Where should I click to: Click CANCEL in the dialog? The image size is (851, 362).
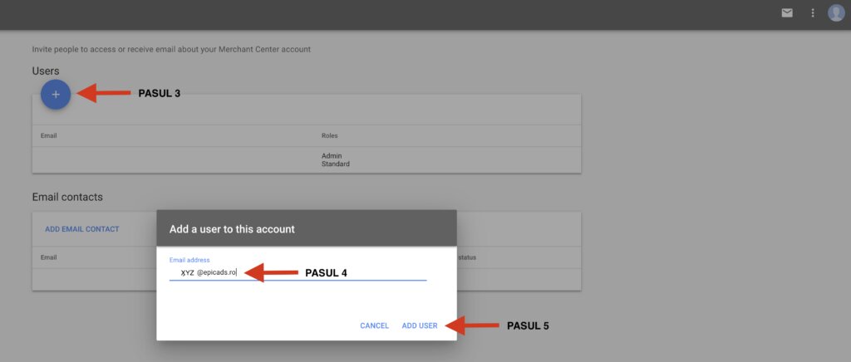pyautogui.click(x=375, y=325)
